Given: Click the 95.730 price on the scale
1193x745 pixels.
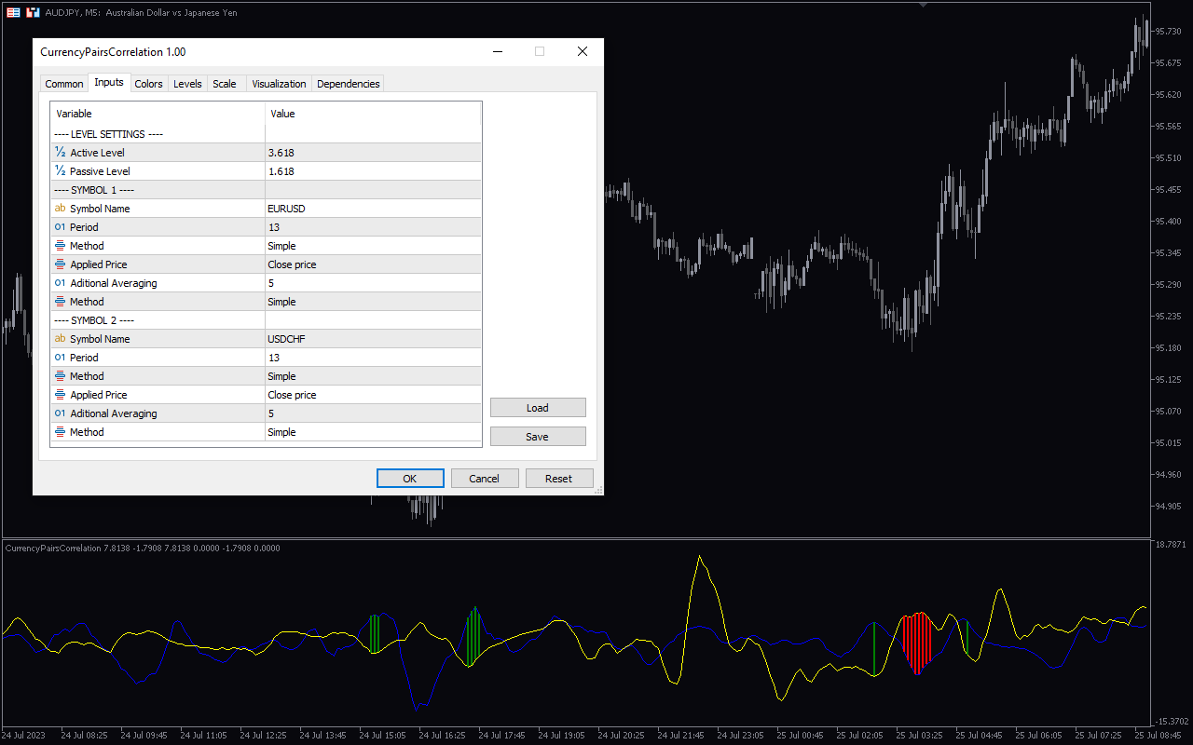Looking at the screenshot, I should [1168, 32].
